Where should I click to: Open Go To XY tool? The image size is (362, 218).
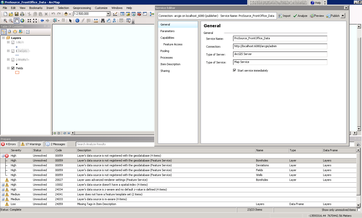(x=114, y=21)
